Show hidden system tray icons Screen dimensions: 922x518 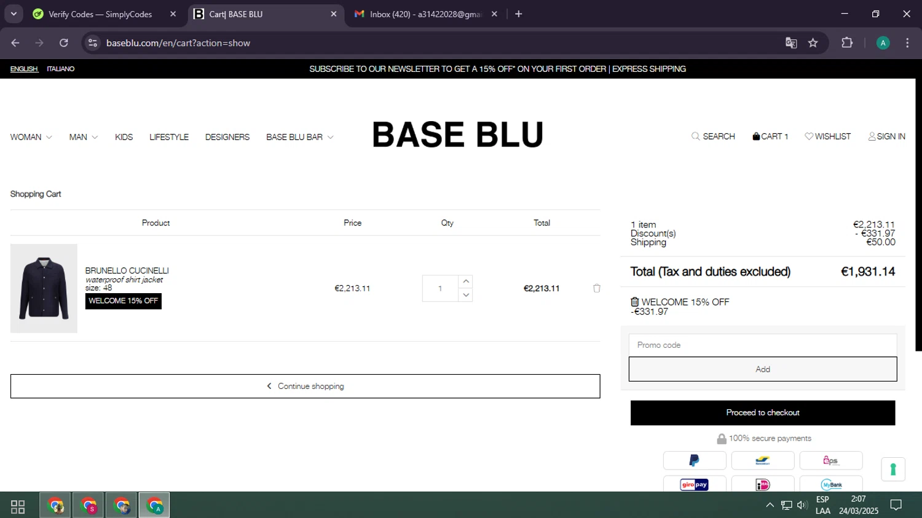click(x=770, y=505)
